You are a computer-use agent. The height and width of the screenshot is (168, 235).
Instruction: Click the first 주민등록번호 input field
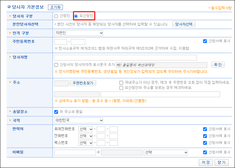(x=60, y=42)
